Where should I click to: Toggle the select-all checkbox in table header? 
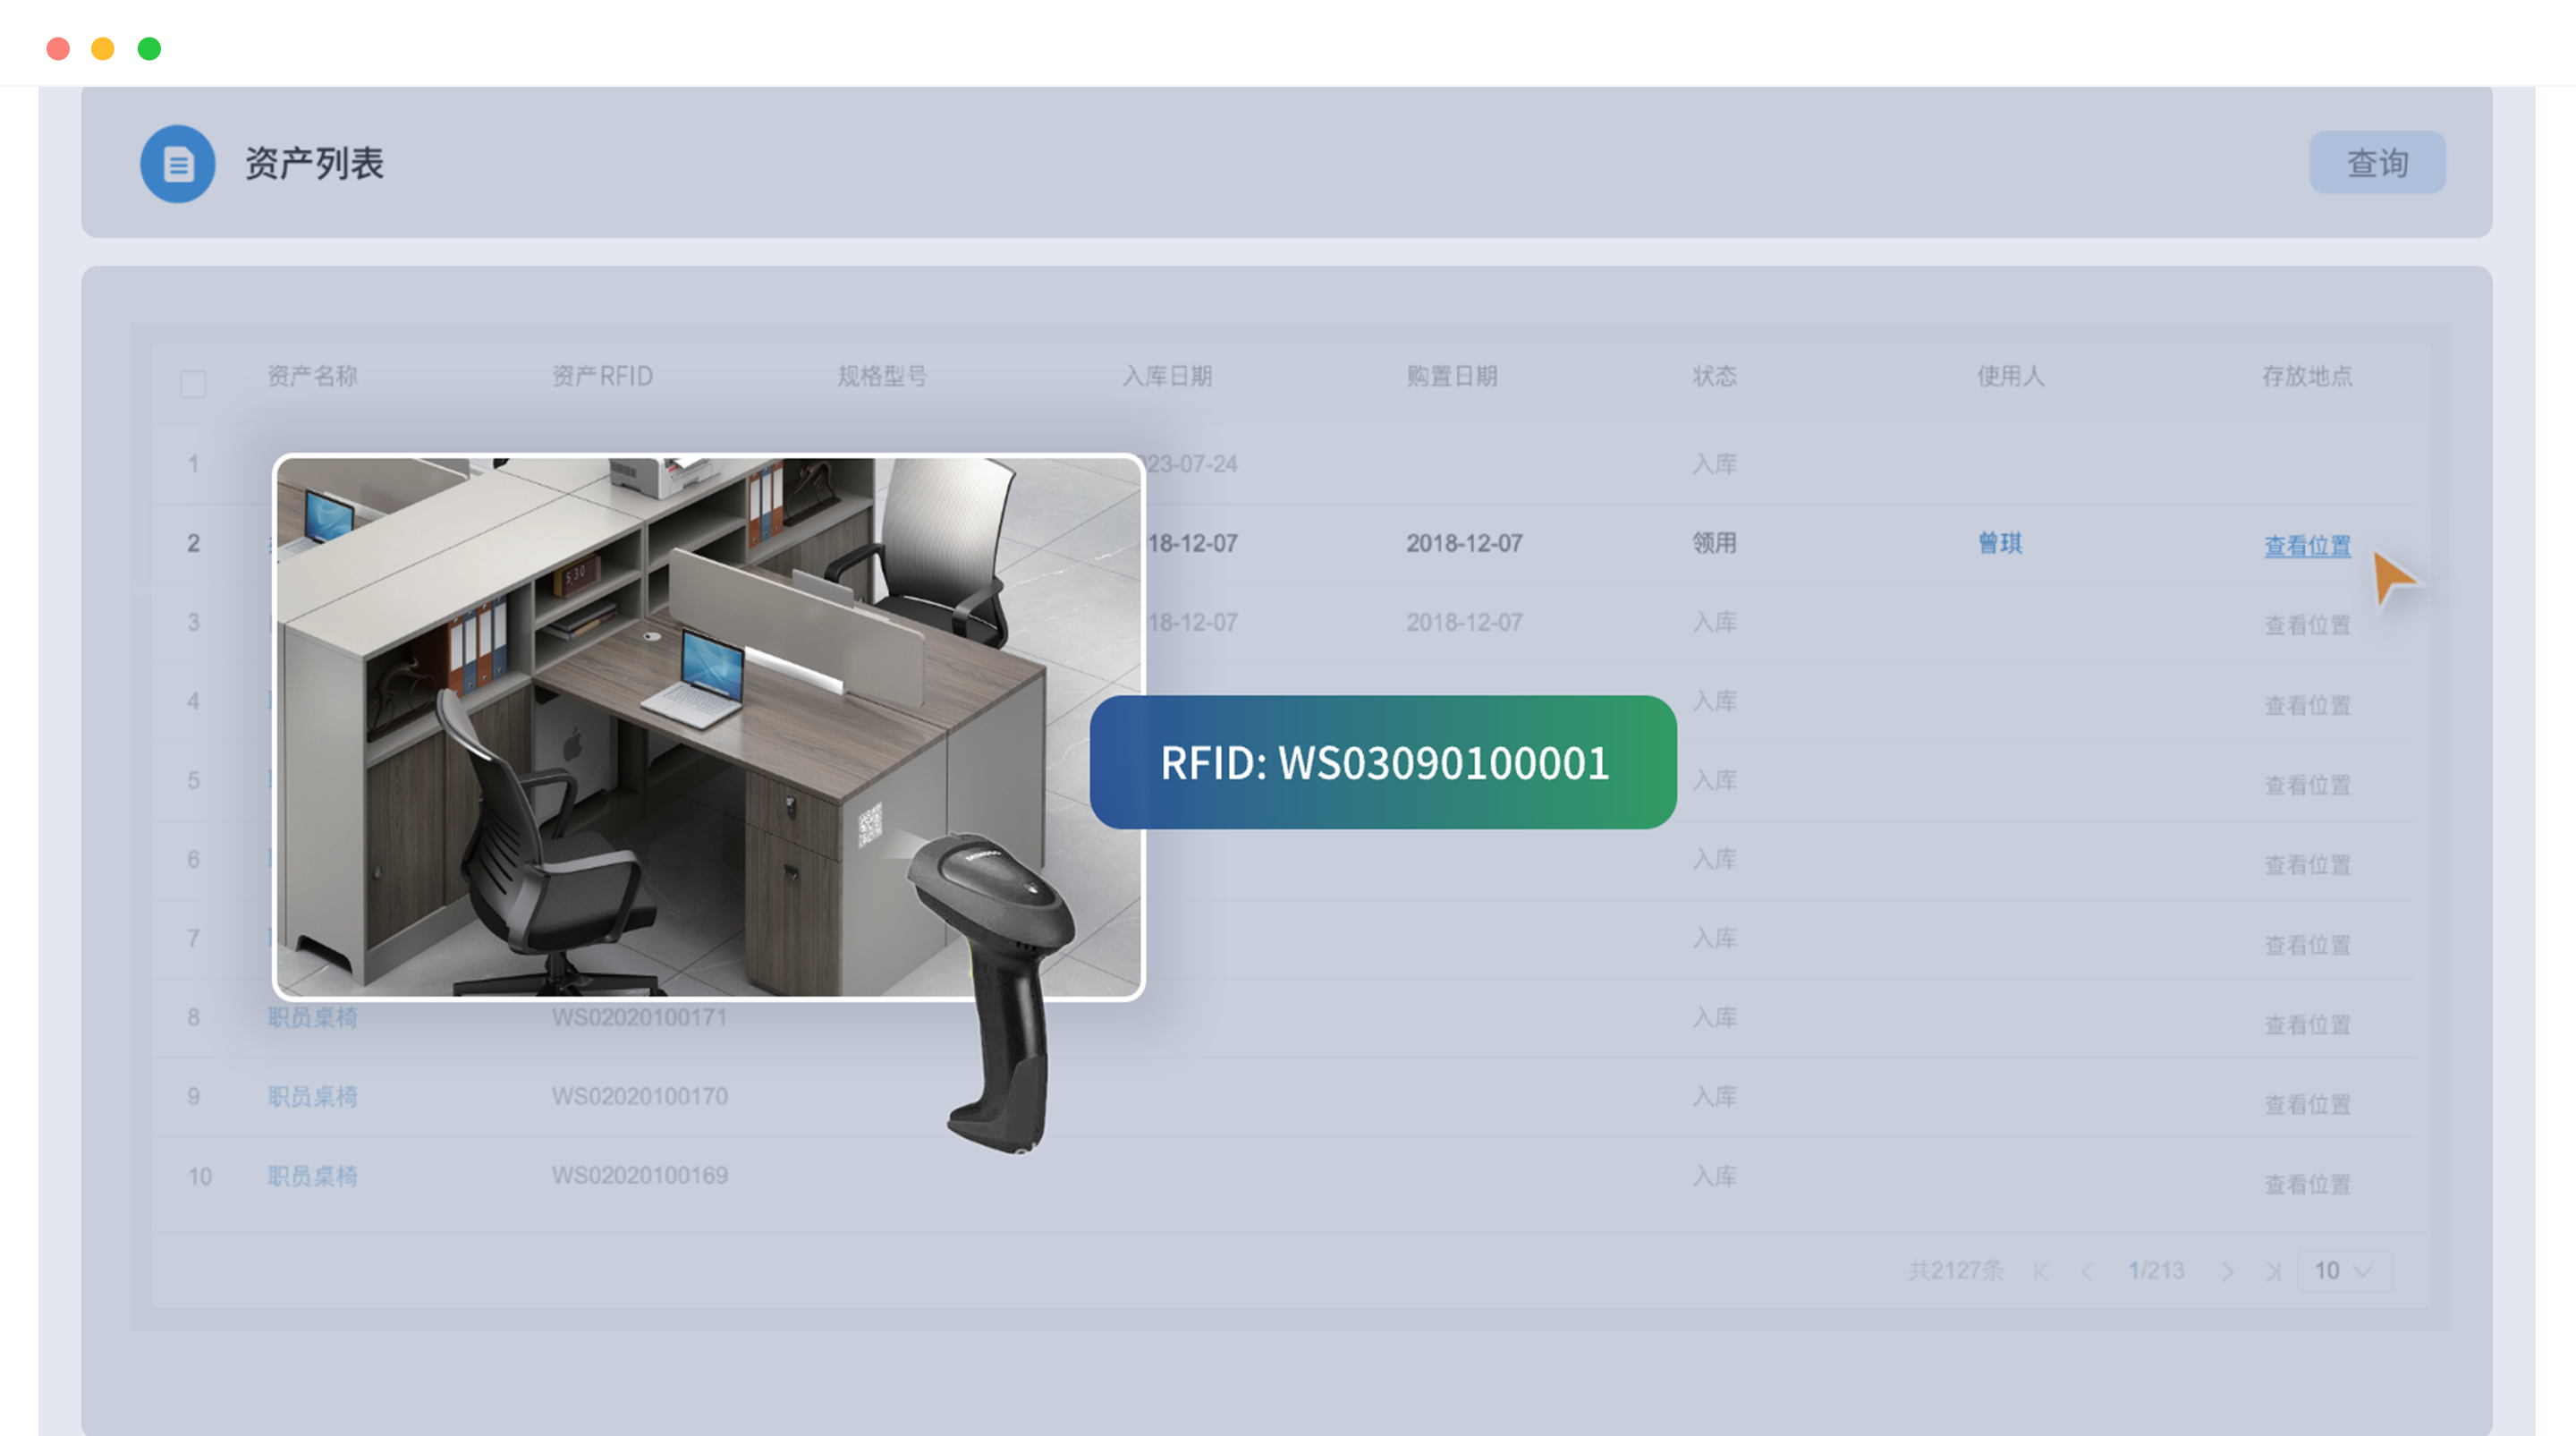[193, 384]
